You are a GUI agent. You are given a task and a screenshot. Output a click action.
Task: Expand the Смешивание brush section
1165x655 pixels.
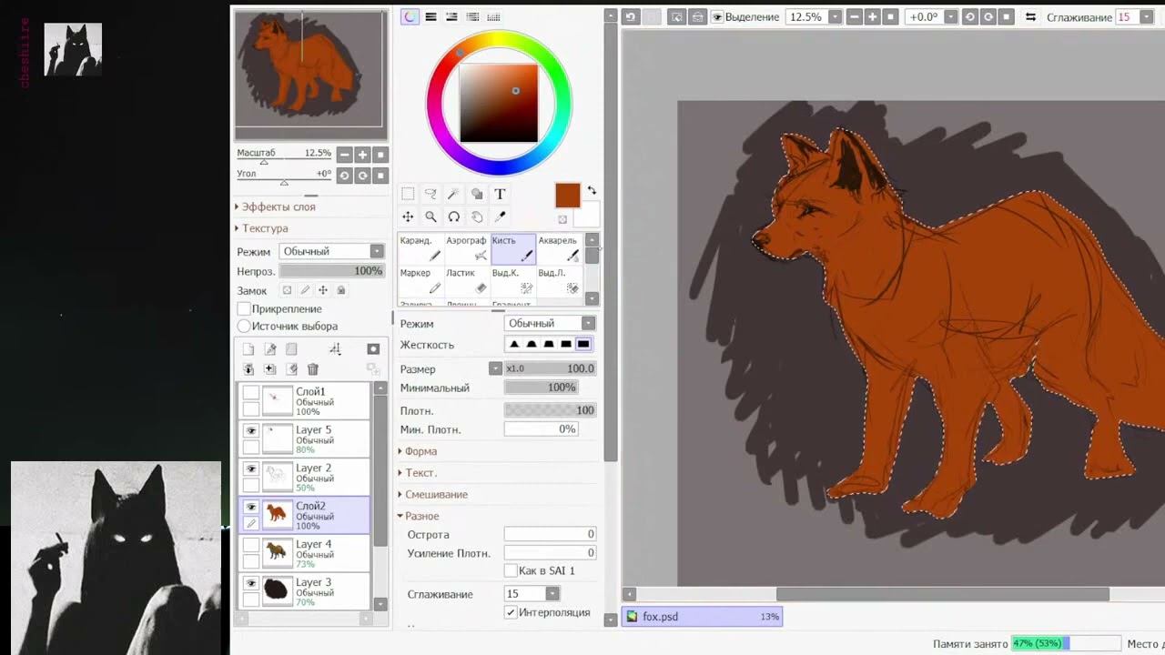click(x=435, y=494)
